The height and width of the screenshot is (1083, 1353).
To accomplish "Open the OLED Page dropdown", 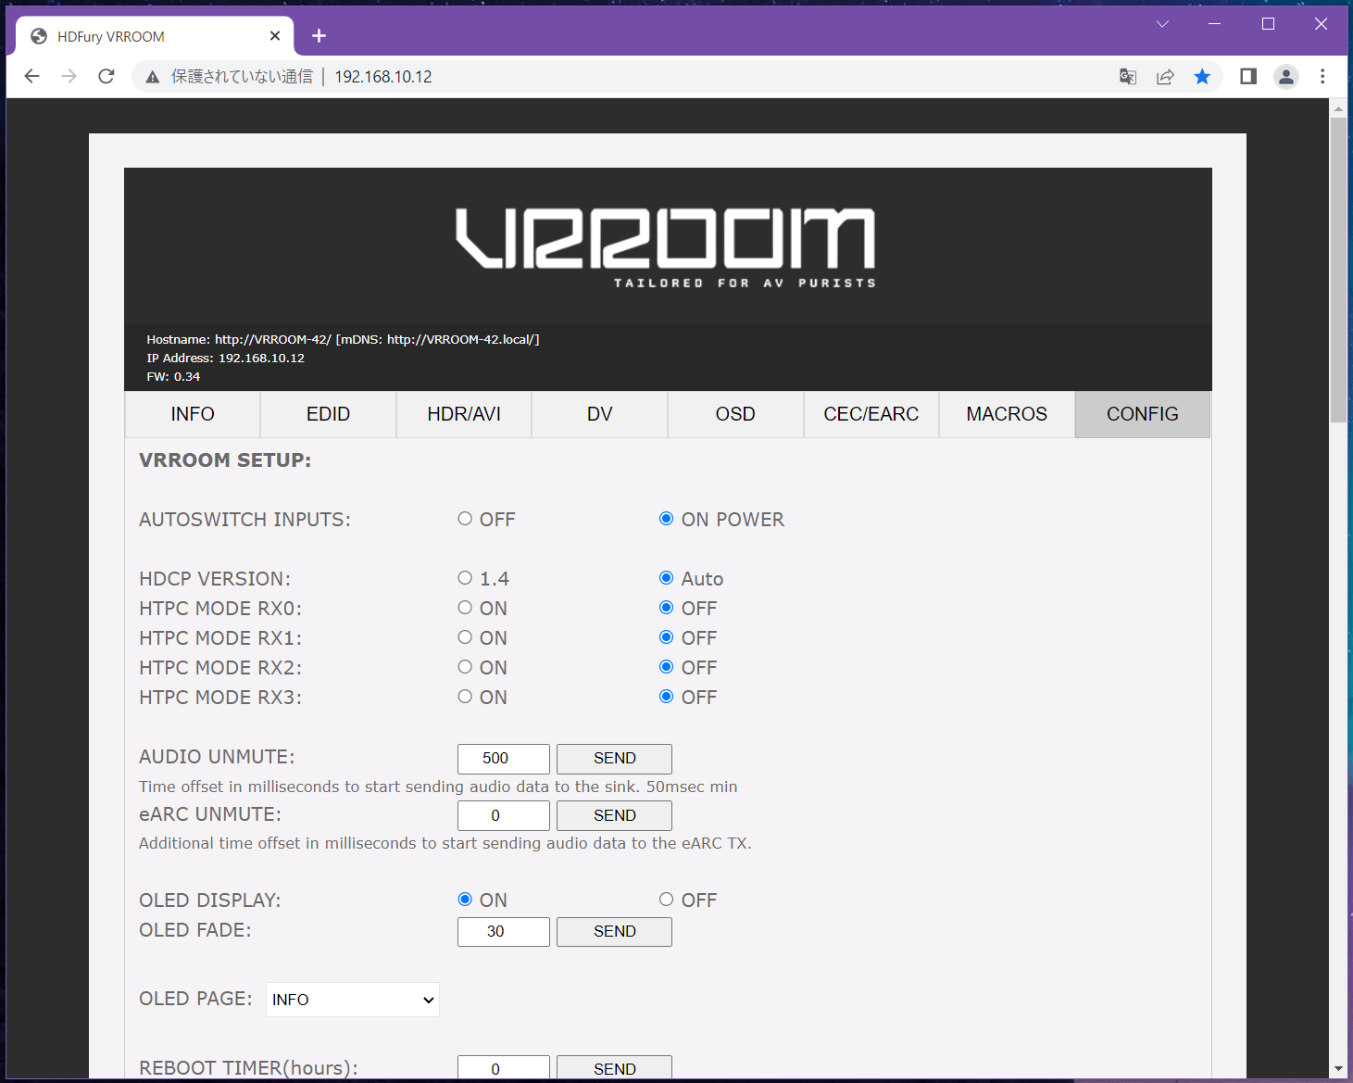I will 353,1000.
